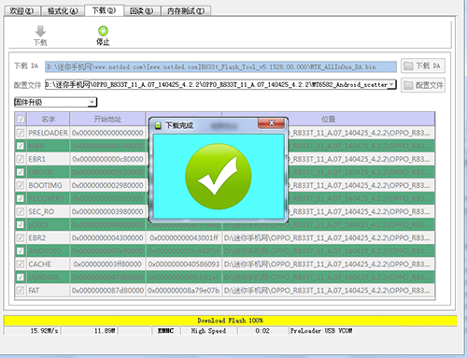This screenshot has height=358, width=467.
Task: Click the 配置文件 browse button
Action: click(x=423, y=85)
